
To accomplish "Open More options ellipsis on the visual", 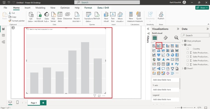I will coord(104,96).
